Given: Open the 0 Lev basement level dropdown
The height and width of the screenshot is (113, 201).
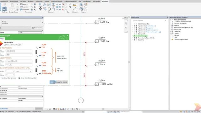Looking at the screenshot, I should point(24,71).
